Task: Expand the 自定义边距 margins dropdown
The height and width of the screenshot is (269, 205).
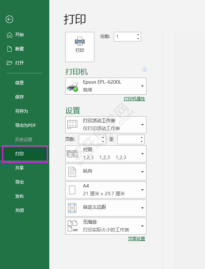Action: coord(106,208)
